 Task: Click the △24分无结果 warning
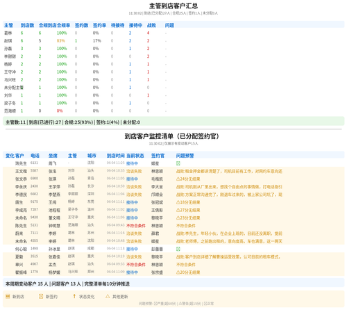point(188,179)
